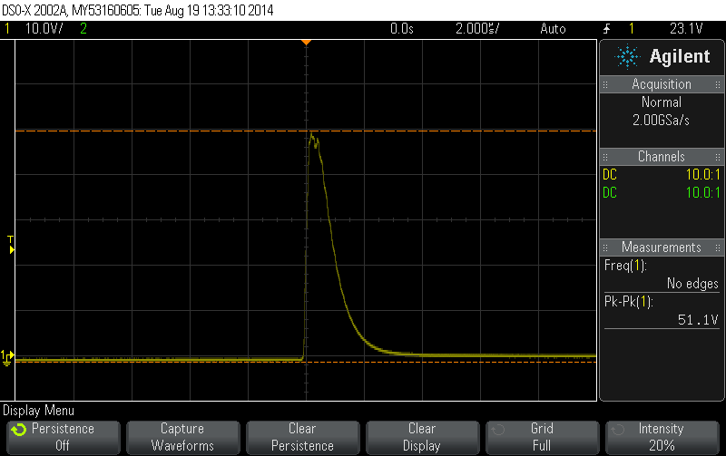The height and width of the screenshot is (456, 726).
Task: Click the 2.000 timebase per division value
Action: 477,29
